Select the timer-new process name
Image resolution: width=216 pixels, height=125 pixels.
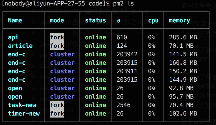coord(24,114)
